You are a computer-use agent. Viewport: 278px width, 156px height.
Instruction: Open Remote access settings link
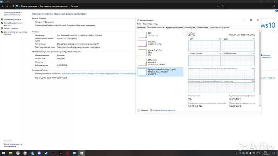(x=13, y=24)
